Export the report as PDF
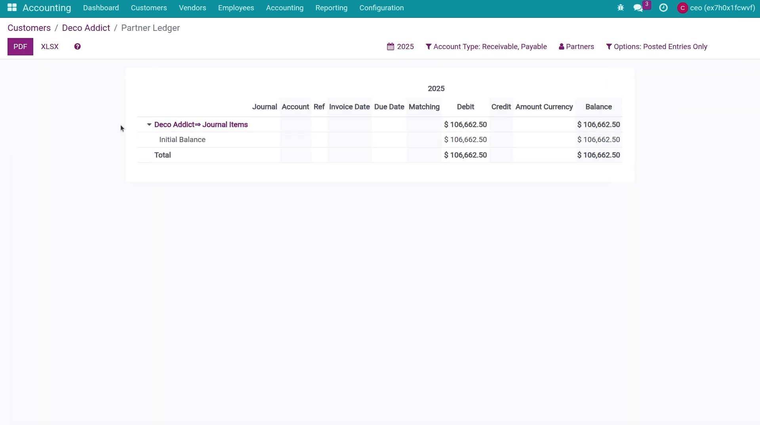This screenshot has height=425, width=760. [20, 47]
